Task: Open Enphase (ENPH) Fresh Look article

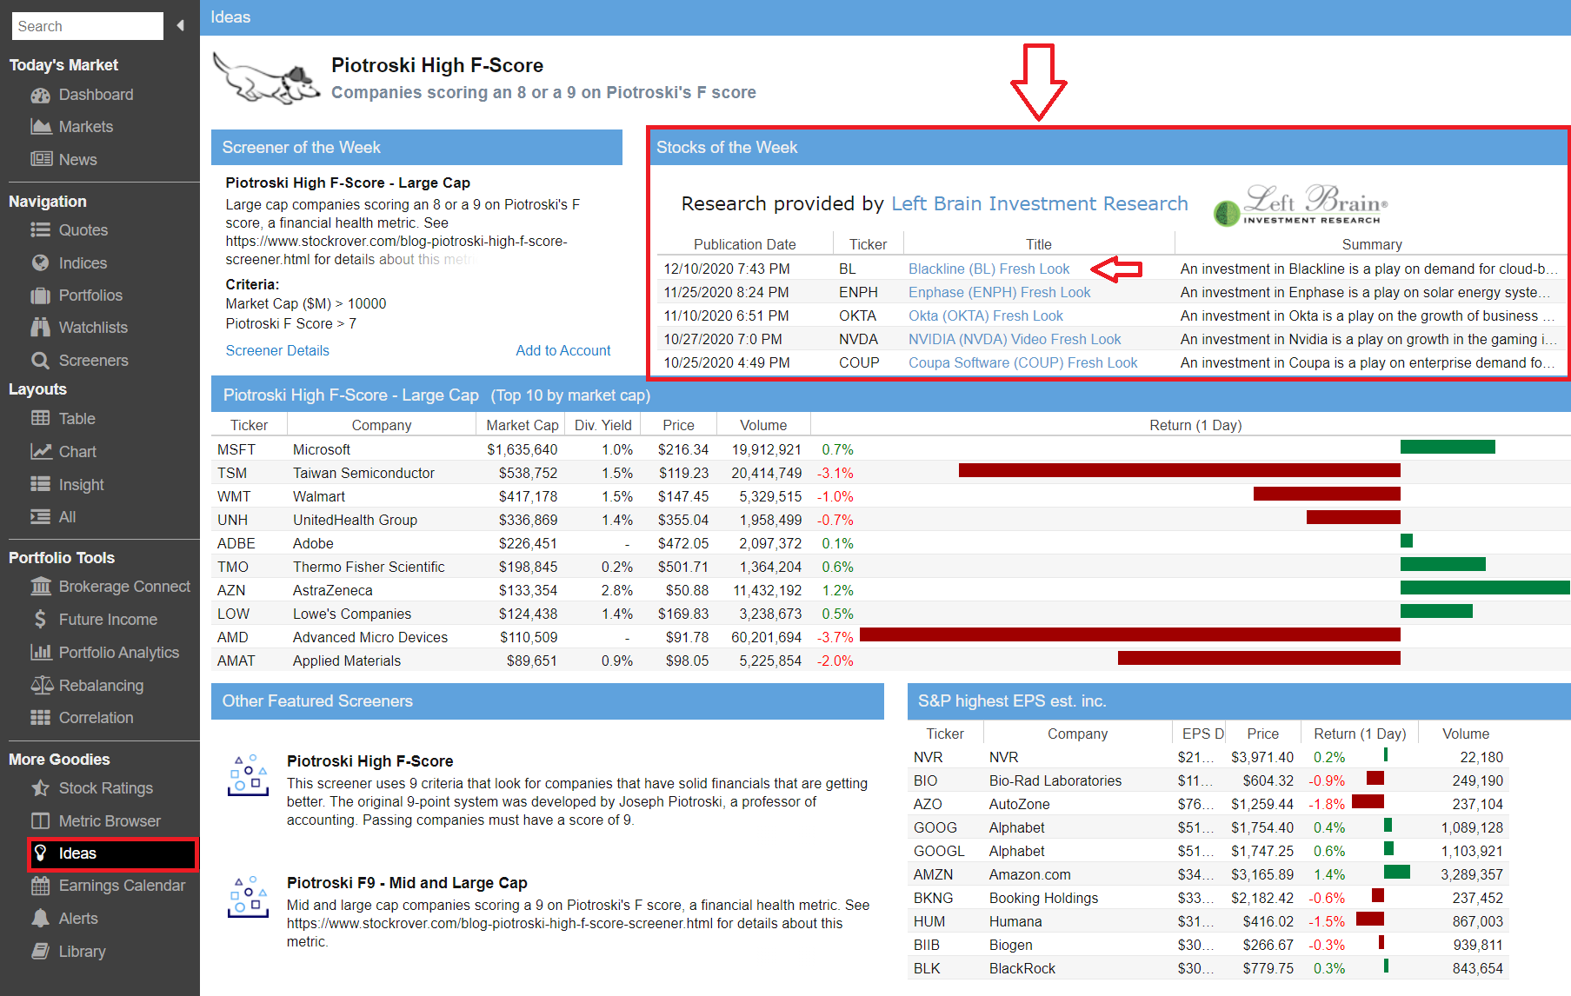Action: (x=1000, y=292)
